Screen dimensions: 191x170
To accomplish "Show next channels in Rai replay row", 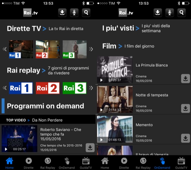I will [x=91, y=88].
